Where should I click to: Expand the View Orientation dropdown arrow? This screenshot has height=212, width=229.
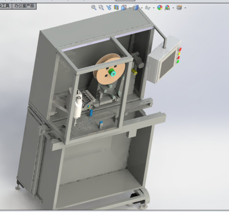click(x=130, y=8)
